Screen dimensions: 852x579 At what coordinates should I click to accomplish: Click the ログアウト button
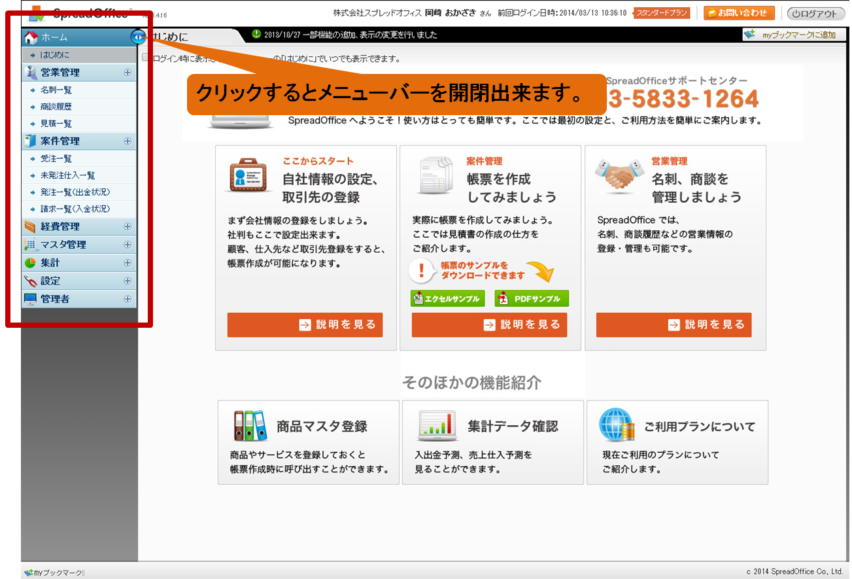[x=816, y=14]
